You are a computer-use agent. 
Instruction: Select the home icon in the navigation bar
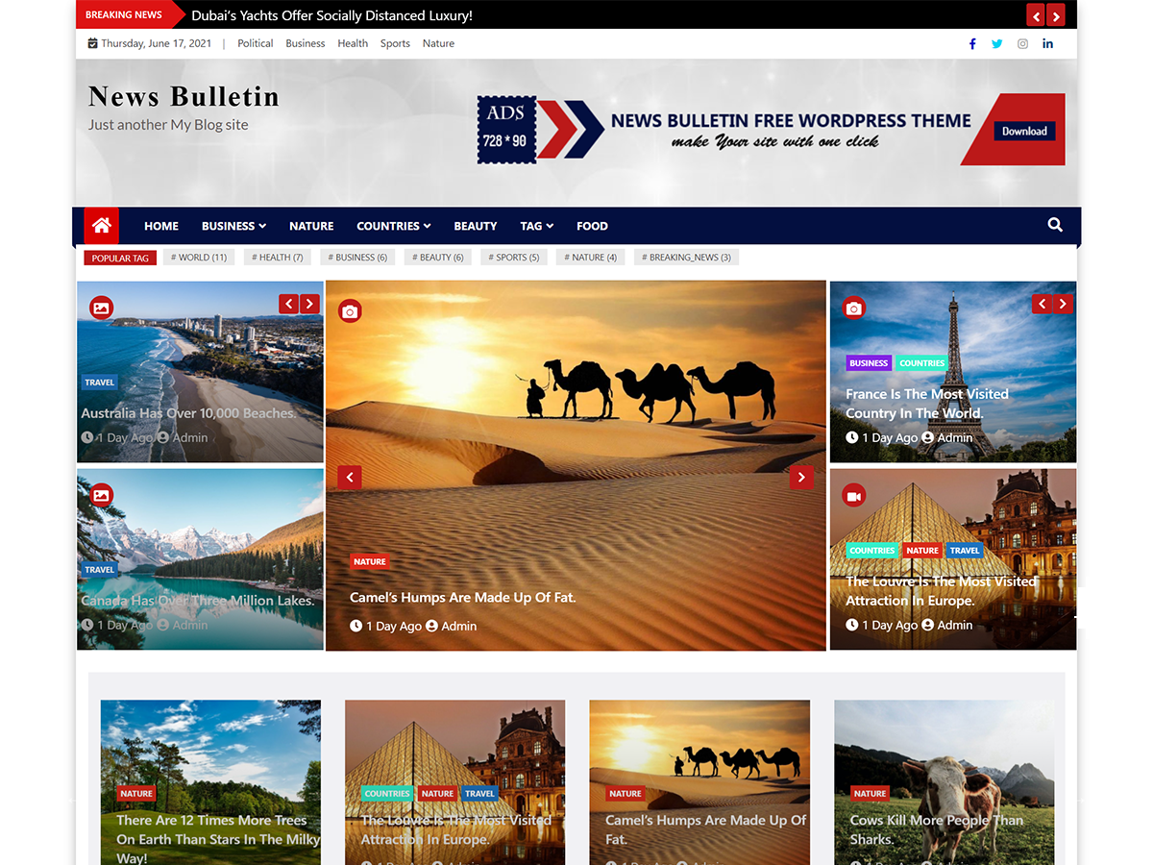(x=101, y=225)
